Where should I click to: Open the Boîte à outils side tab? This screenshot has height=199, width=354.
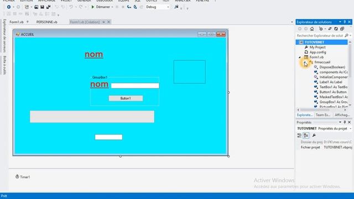pyautogui.click(x=4, y=65)
